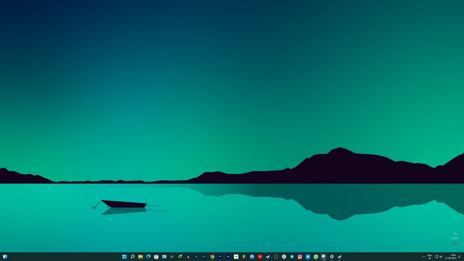
Task: Open Adobe Premiere Pro
Action: click(x=220, y=257)
